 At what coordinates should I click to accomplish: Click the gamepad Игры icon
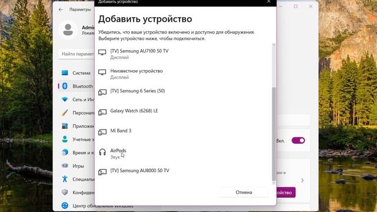(65, 165)
